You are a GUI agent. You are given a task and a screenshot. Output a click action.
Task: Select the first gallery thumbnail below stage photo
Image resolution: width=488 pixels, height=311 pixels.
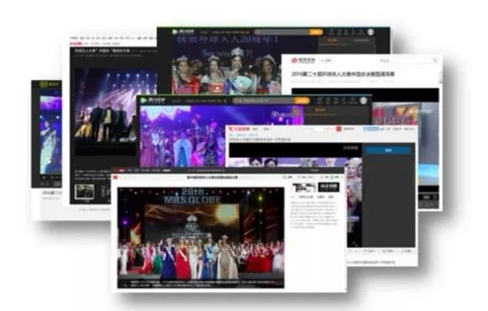pyautogui.click(x=85, y=191)
